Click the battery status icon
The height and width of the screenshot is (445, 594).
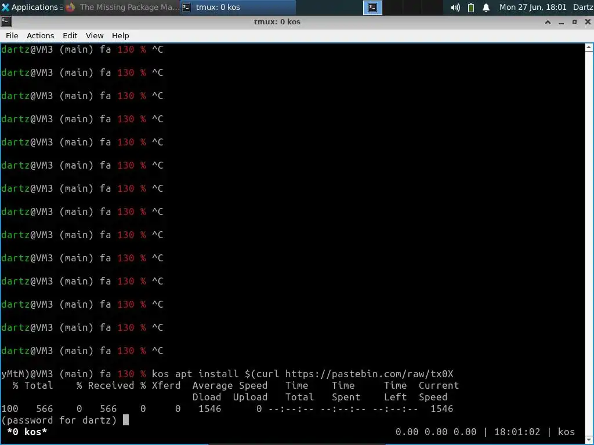click(x=471, y=8)
